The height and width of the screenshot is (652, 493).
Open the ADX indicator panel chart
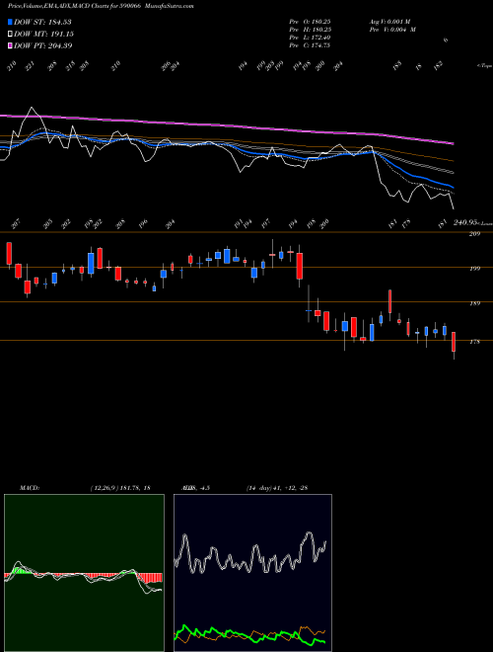252,573
